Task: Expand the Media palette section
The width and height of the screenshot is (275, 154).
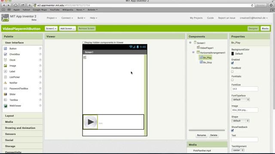Action: coord(22,122)
